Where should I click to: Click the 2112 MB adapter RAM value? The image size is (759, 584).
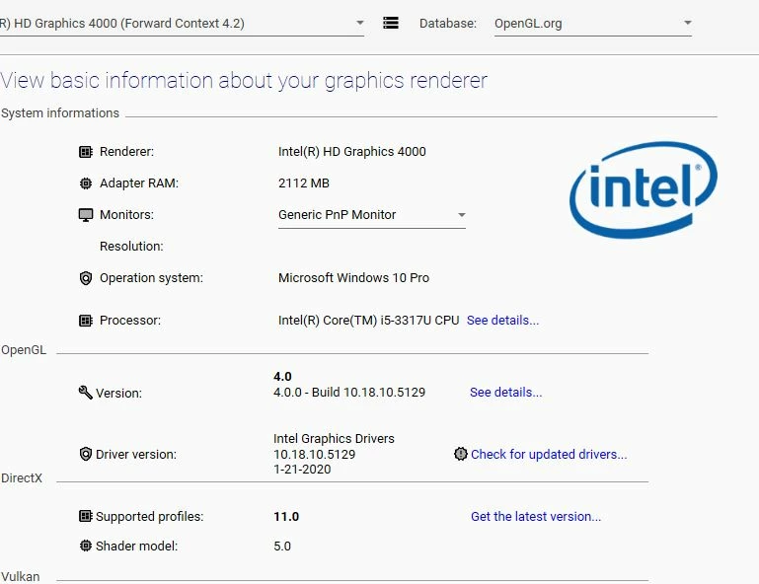coord(304,183)
